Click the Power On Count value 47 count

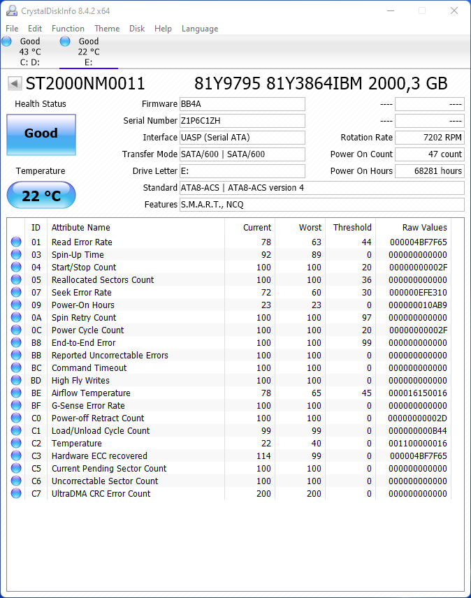tap(430, 154)
